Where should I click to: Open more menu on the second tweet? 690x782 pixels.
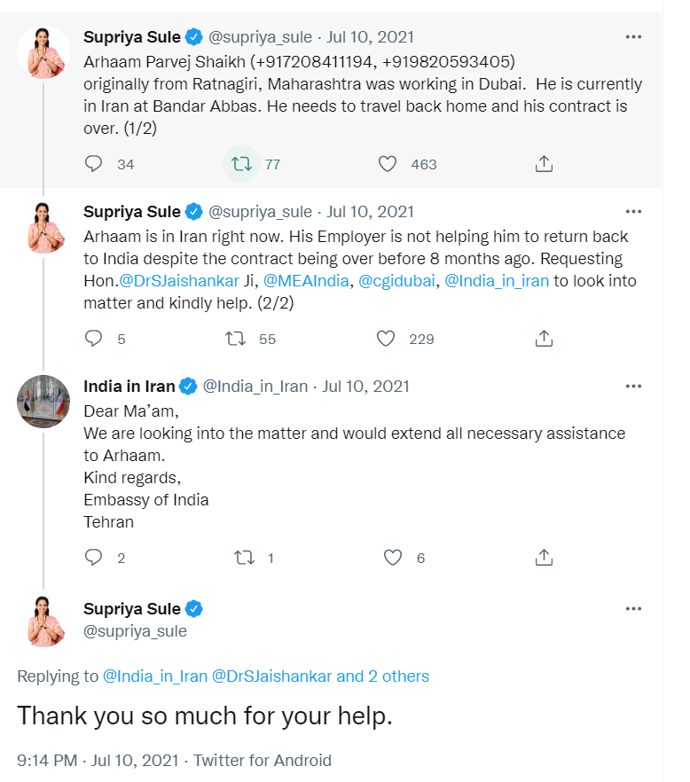pyautogui.click(x=633, y=212)
